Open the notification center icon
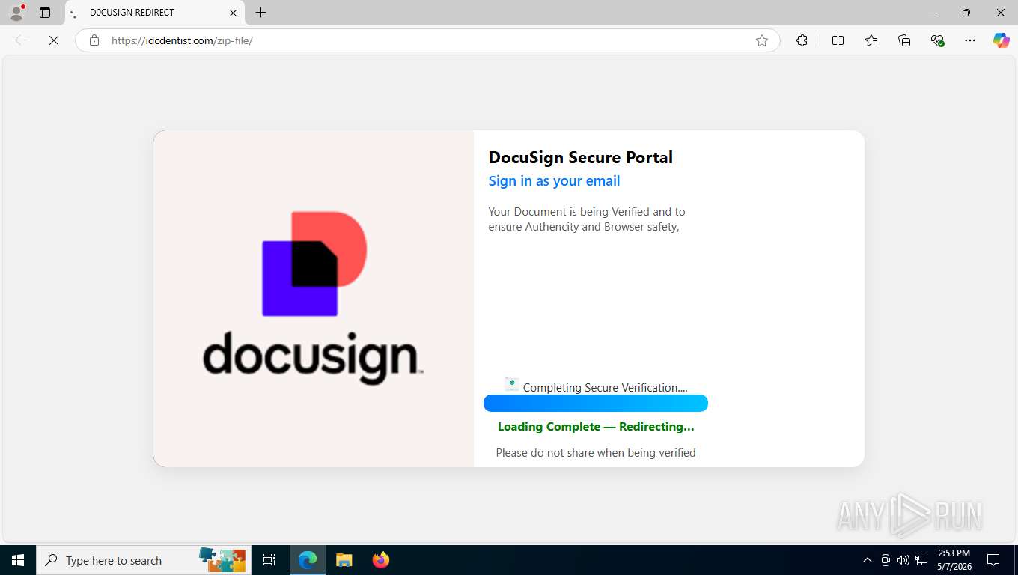Image resolution: width=1018 pixels, height=575 pixels. [993, 560]
